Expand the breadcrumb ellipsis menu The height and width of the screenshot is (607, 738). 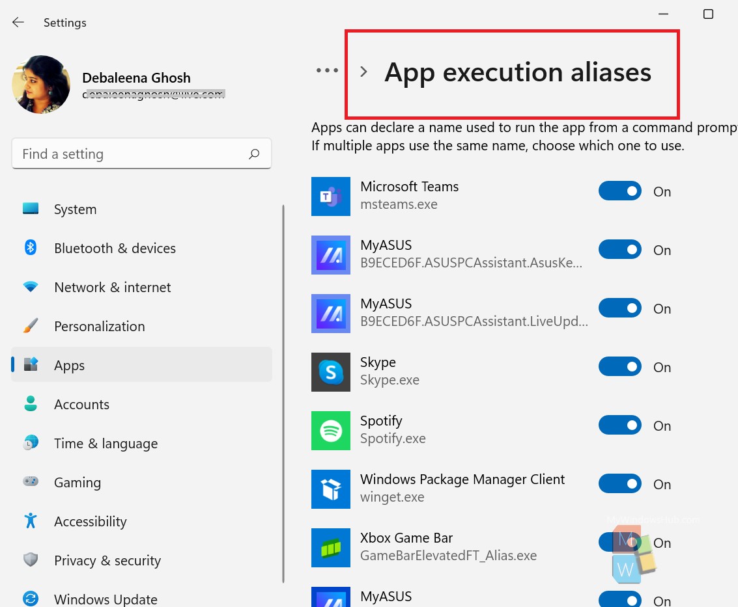[327, 70]
